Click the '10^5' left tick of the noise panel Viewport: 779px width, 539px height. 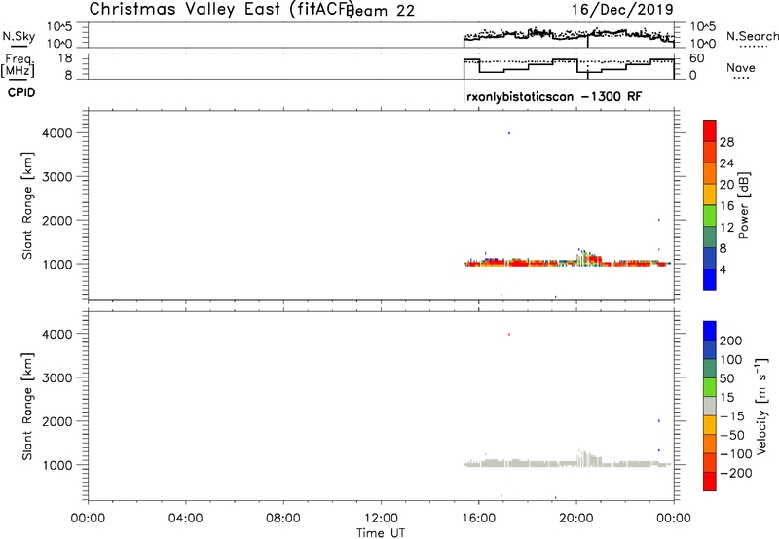(59, 27)
